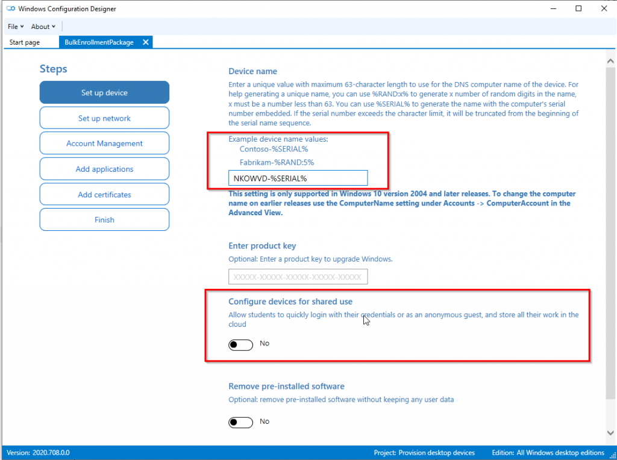Switch to the Start page tab

point(24,42)
